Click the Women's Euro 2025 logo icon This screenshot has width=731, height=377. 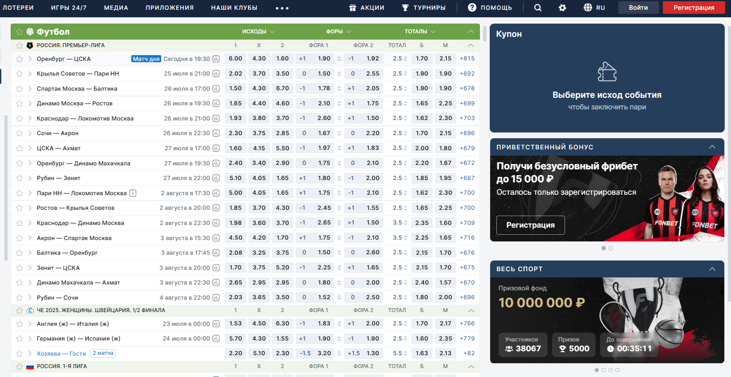point(30,310)
